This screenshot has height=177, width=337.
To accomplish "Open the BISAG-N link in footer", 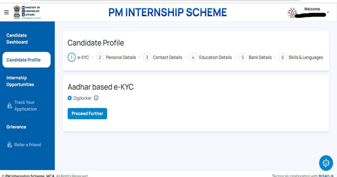I will [326, 175].
